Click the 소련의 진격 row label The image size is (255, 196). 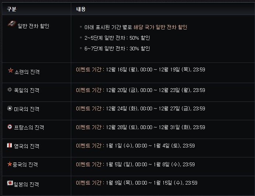27,72
